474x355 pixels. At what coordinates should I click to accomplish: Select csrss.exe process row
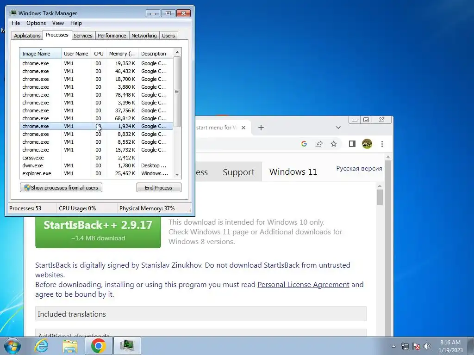click(96, 158)
